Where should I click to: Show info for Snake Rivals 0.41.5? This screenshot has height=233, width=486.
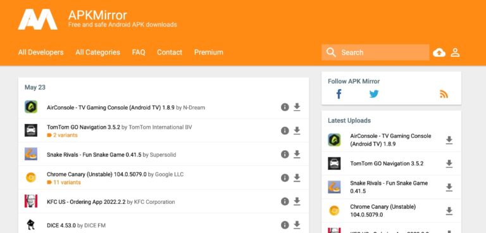tap(285, 154)
